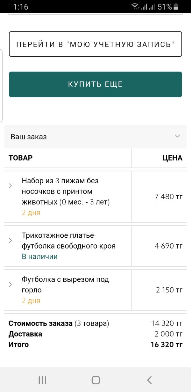
Task: Go to 'Мою учетную запись' button
Action: (x=95, y=44)
